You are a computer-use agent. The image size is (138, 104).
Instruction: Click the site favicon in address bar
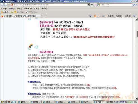[12, 5]
